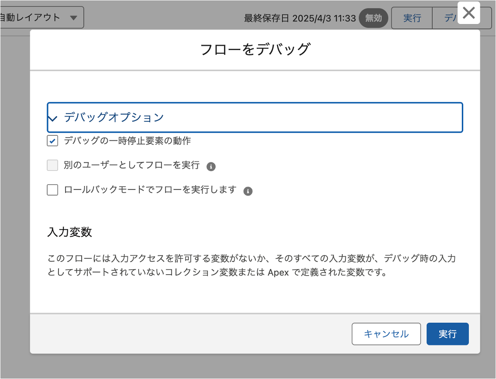
Task: Click the 別のユーザーとしてフローを実行 label text
Action: 131,165
